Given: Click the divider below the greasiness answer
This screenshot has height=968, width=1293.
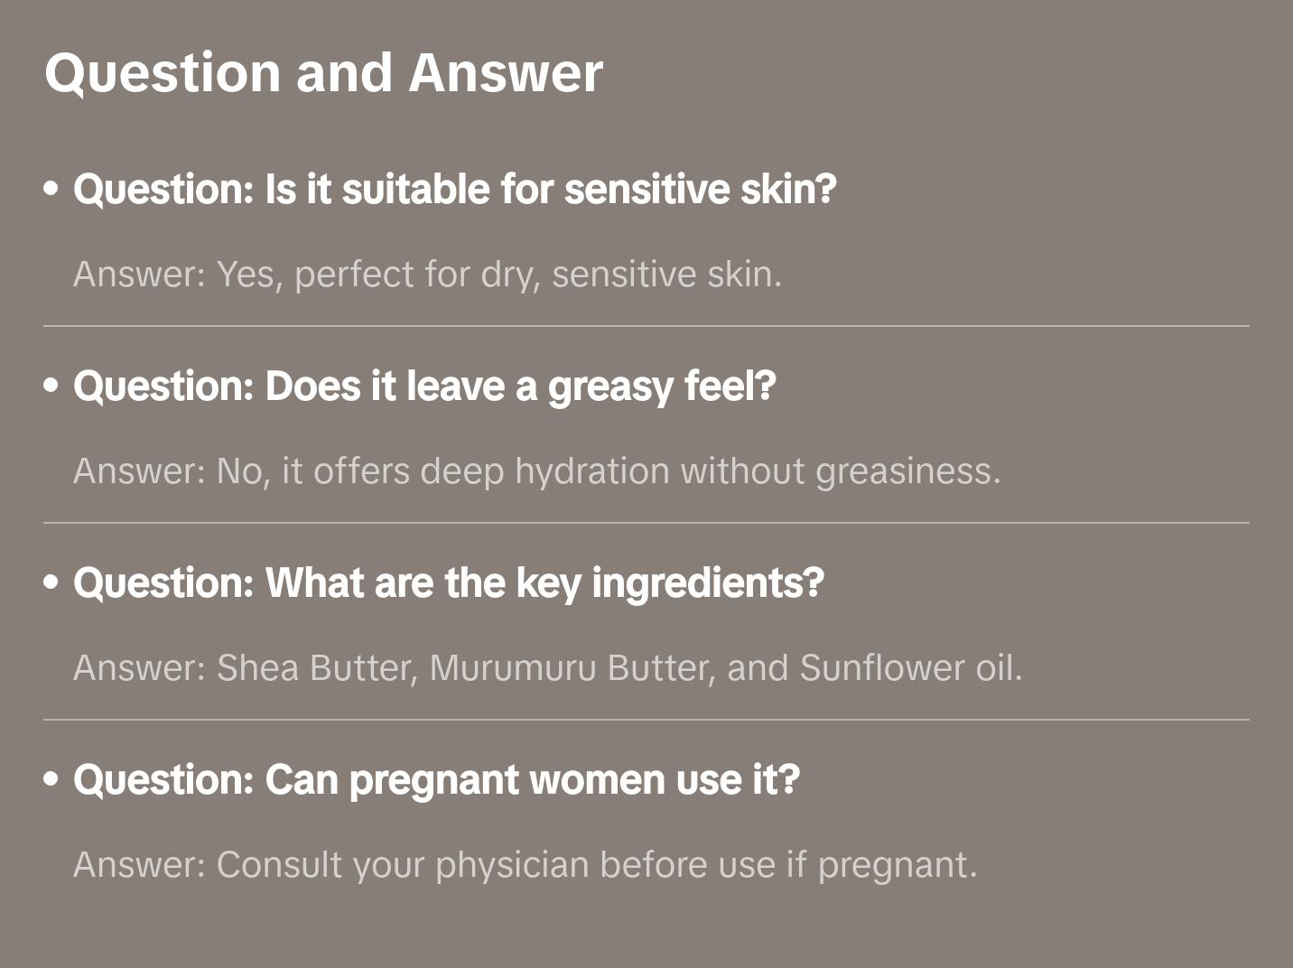Looking at the screenshot, I should coord(646,523).
